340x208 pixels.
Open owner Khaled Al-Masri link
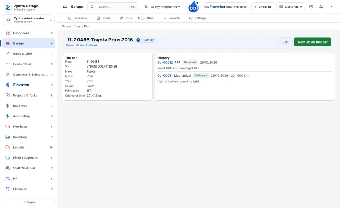[x=86, y=45]
